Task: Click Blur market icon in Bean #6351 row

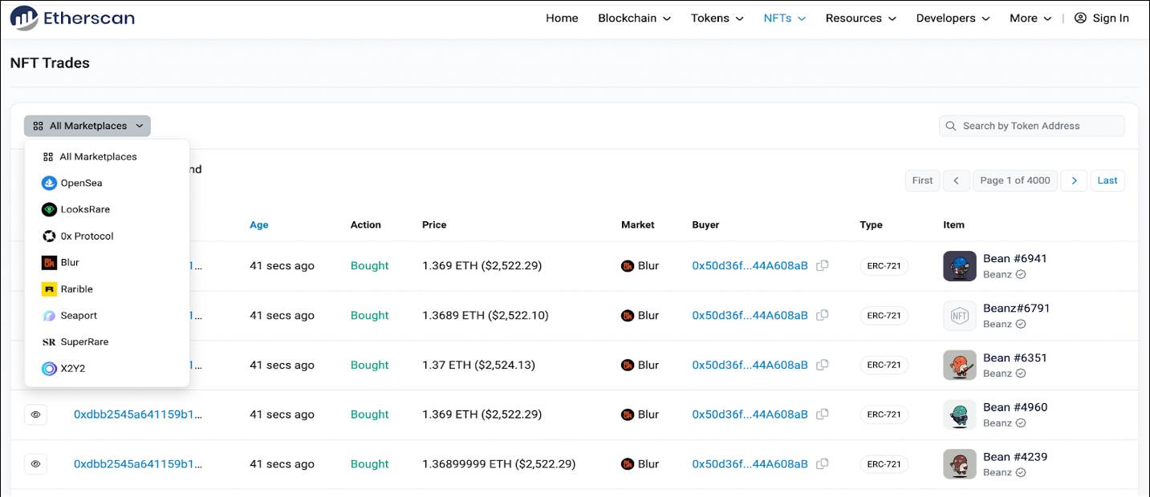Action: [x=628, y=366]
